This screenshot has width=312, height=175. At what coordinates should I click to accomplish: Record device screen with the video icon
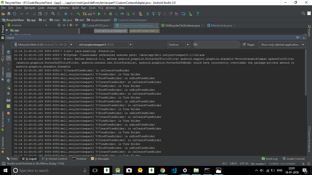[x=9, y=106]
